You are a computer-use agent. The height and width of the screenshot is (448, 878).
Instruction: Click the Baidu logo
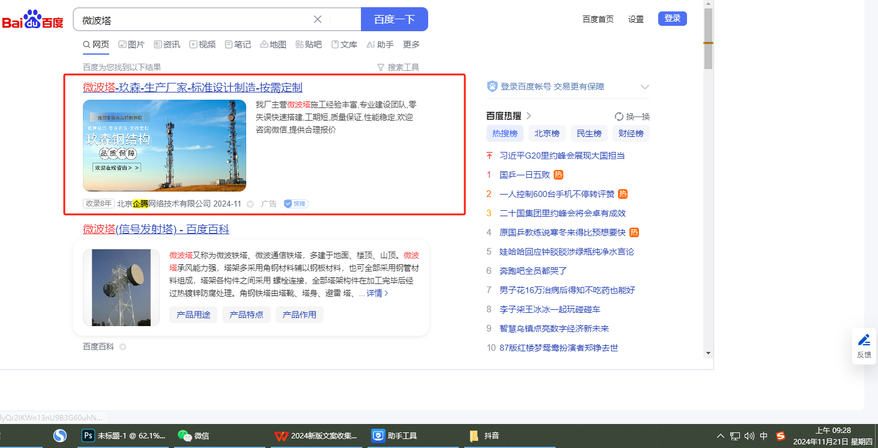click(x=32, y=20)
